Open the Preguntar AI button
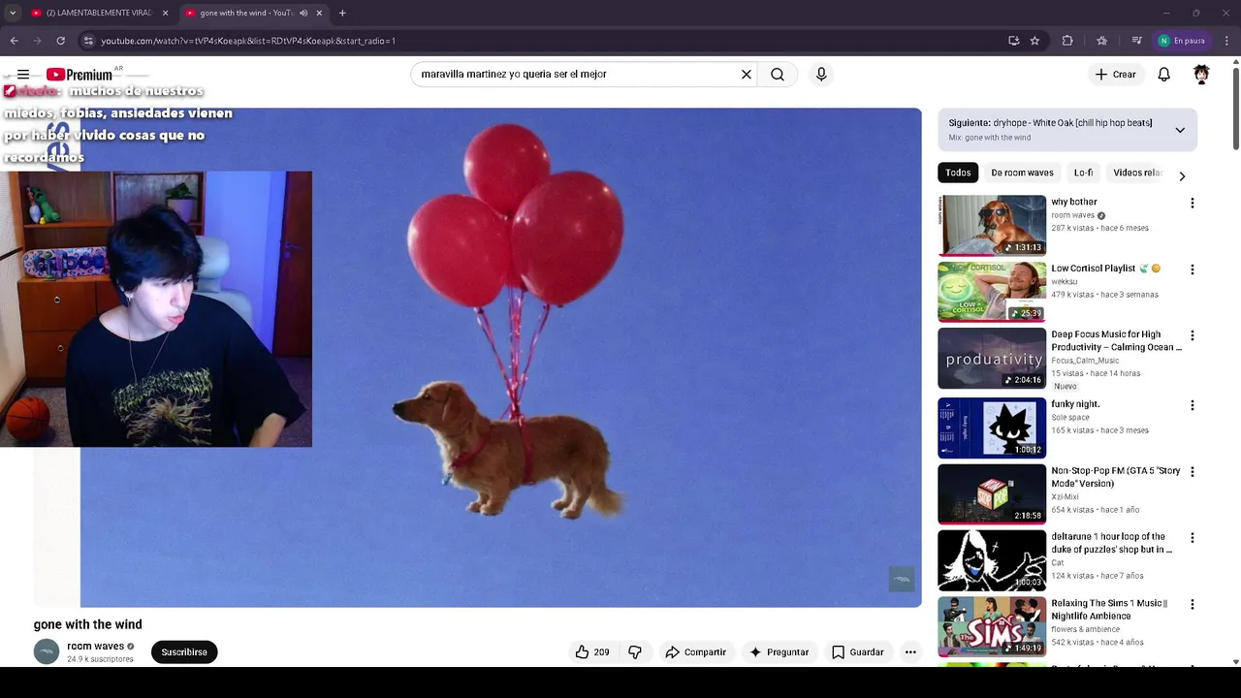 click(x=779, y=652)
